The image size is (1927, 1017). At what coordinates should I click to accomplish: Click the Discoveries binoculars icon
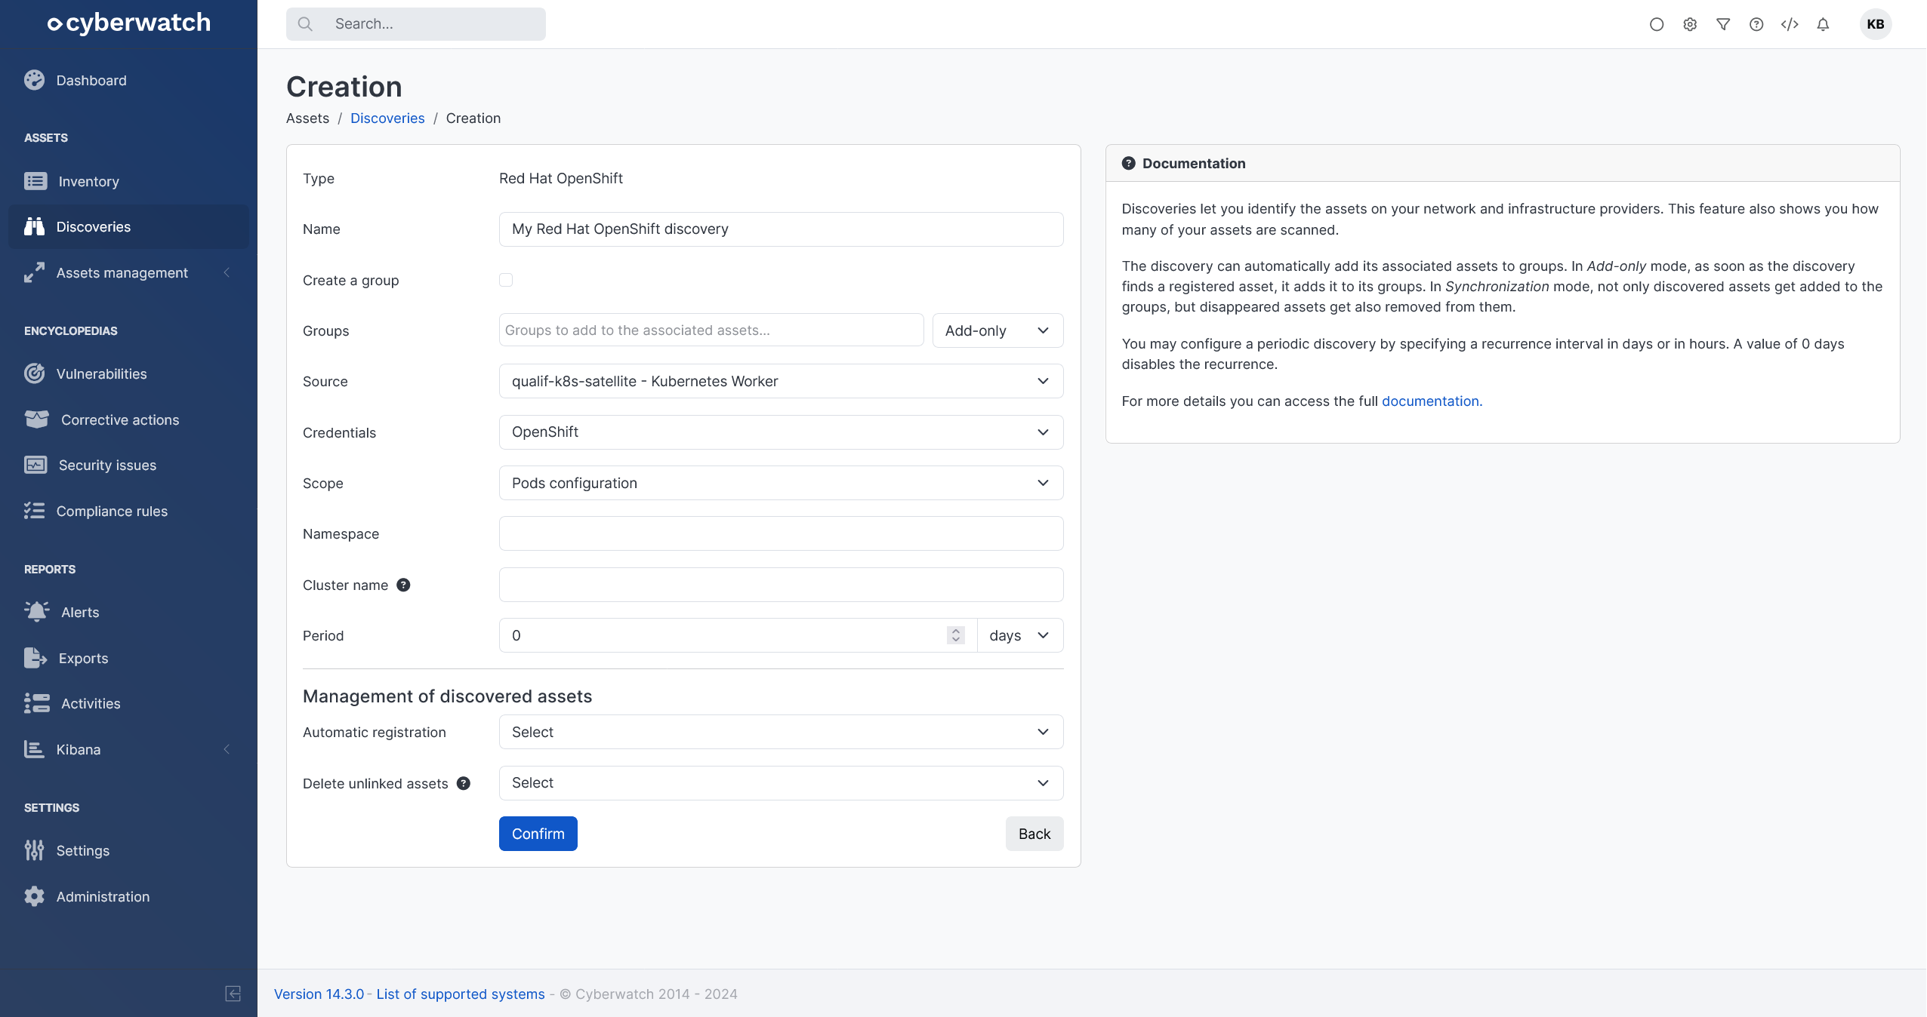[35, 226]
